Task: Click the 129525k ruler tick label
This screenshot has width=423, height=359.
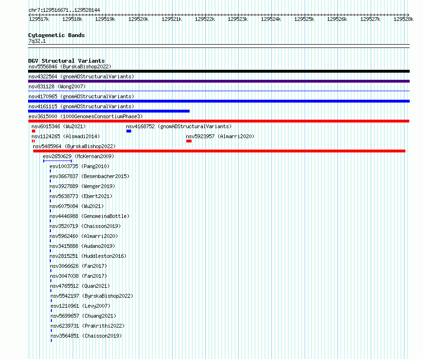Action: 304,19
